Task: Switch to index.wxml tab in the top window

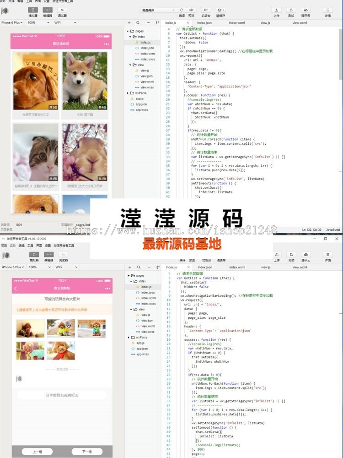Action: 237,22
